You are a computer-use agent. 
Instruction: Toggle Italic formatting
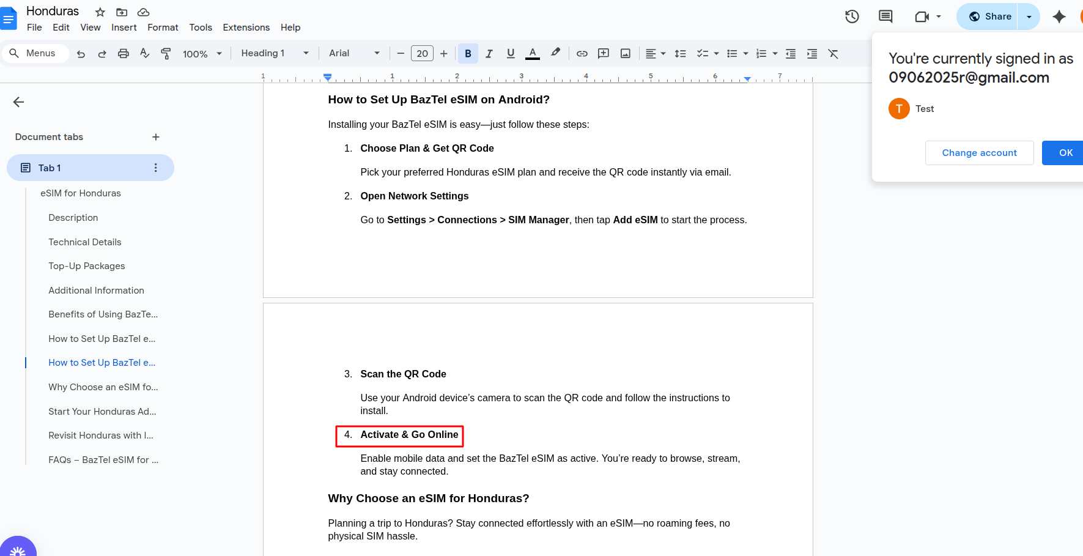click(489, 54)
